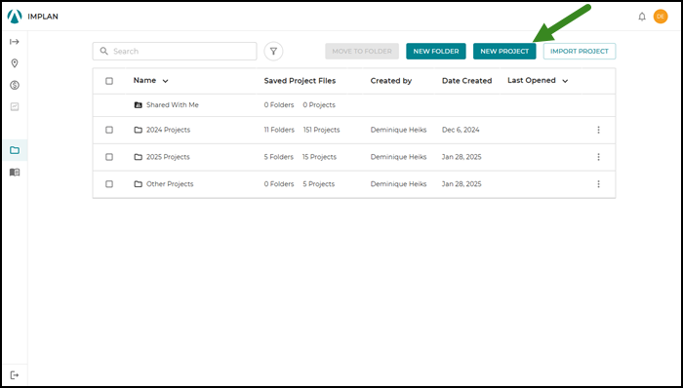The image size is (683, 388).
Task: Sort by Last Opened column chevron
Action: click(x=565, y=81)
